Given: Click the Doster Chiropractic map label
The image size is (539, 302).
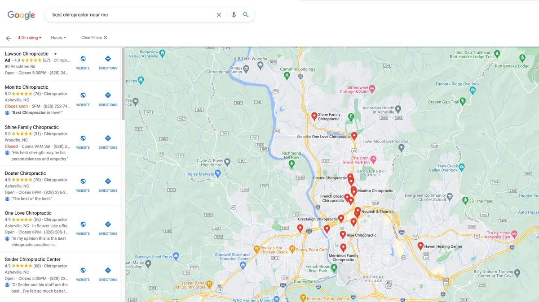Looking at the screenshot, I should 330,178.
